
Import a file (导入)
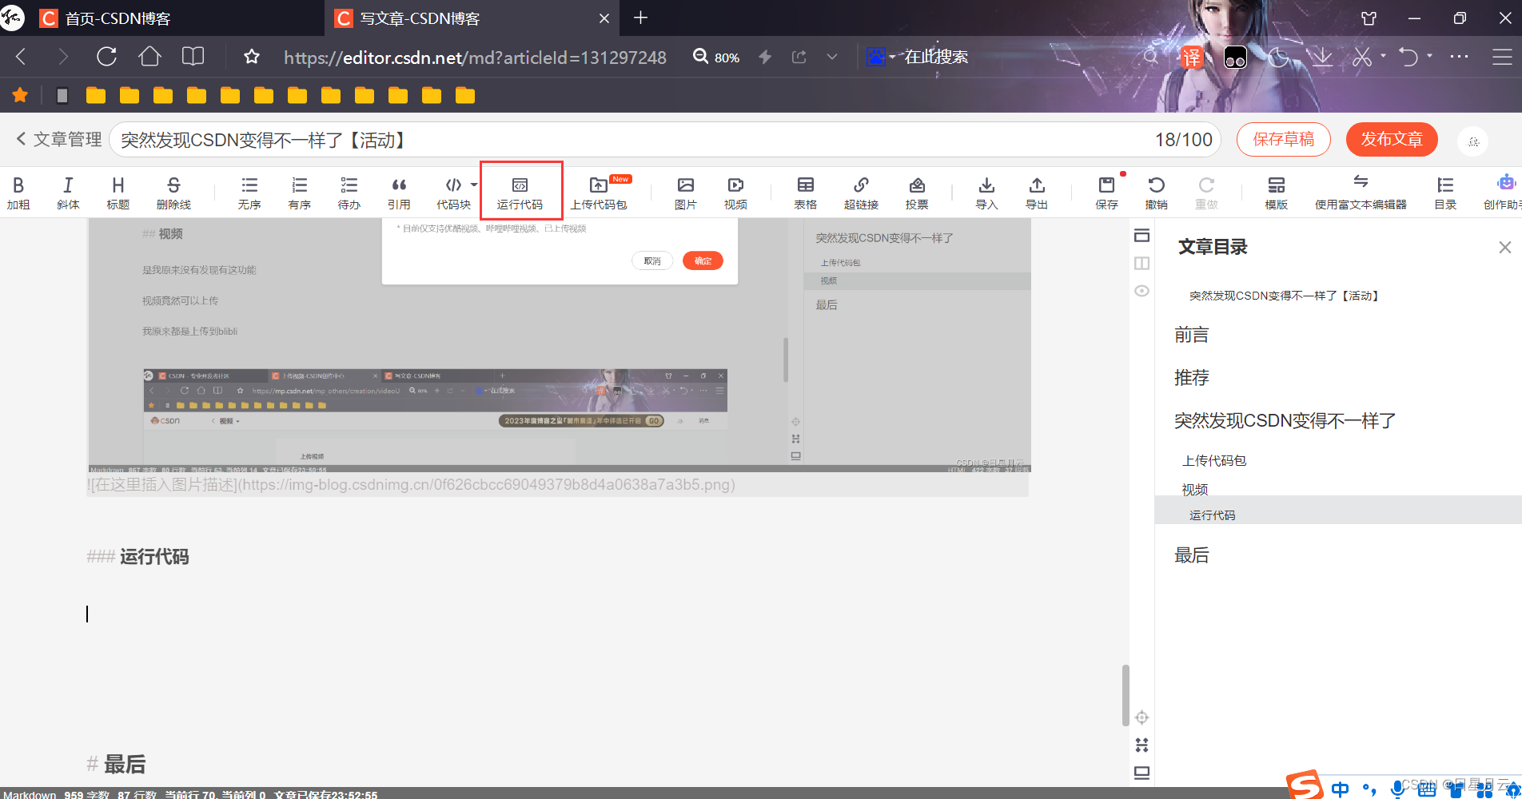pos(987,193)
